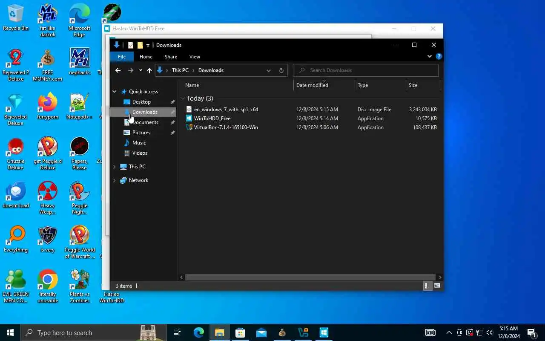Open the Plants vs Zombies desktop shortcut

tap(80, 286)
